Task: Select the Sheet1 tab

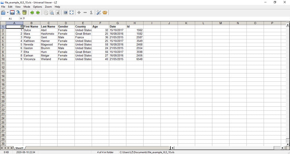Action: 19,148
